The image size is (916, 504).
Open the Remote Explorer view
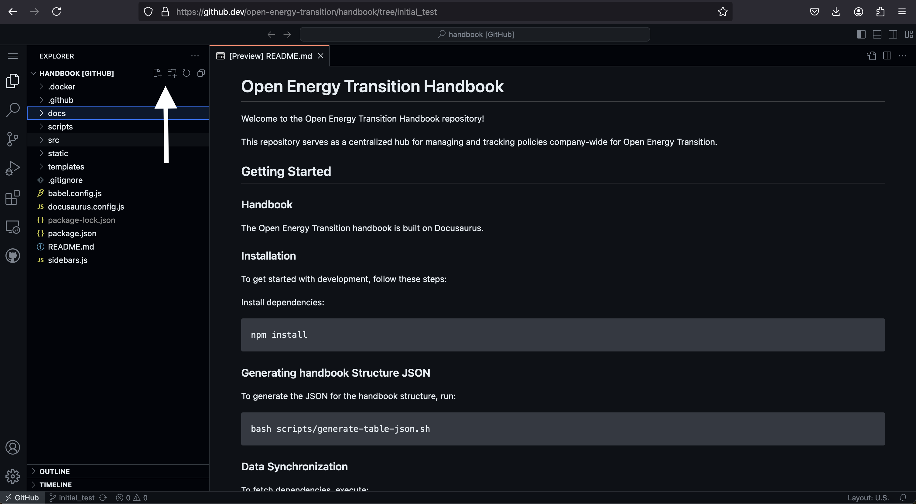click(x=13, y=227)
